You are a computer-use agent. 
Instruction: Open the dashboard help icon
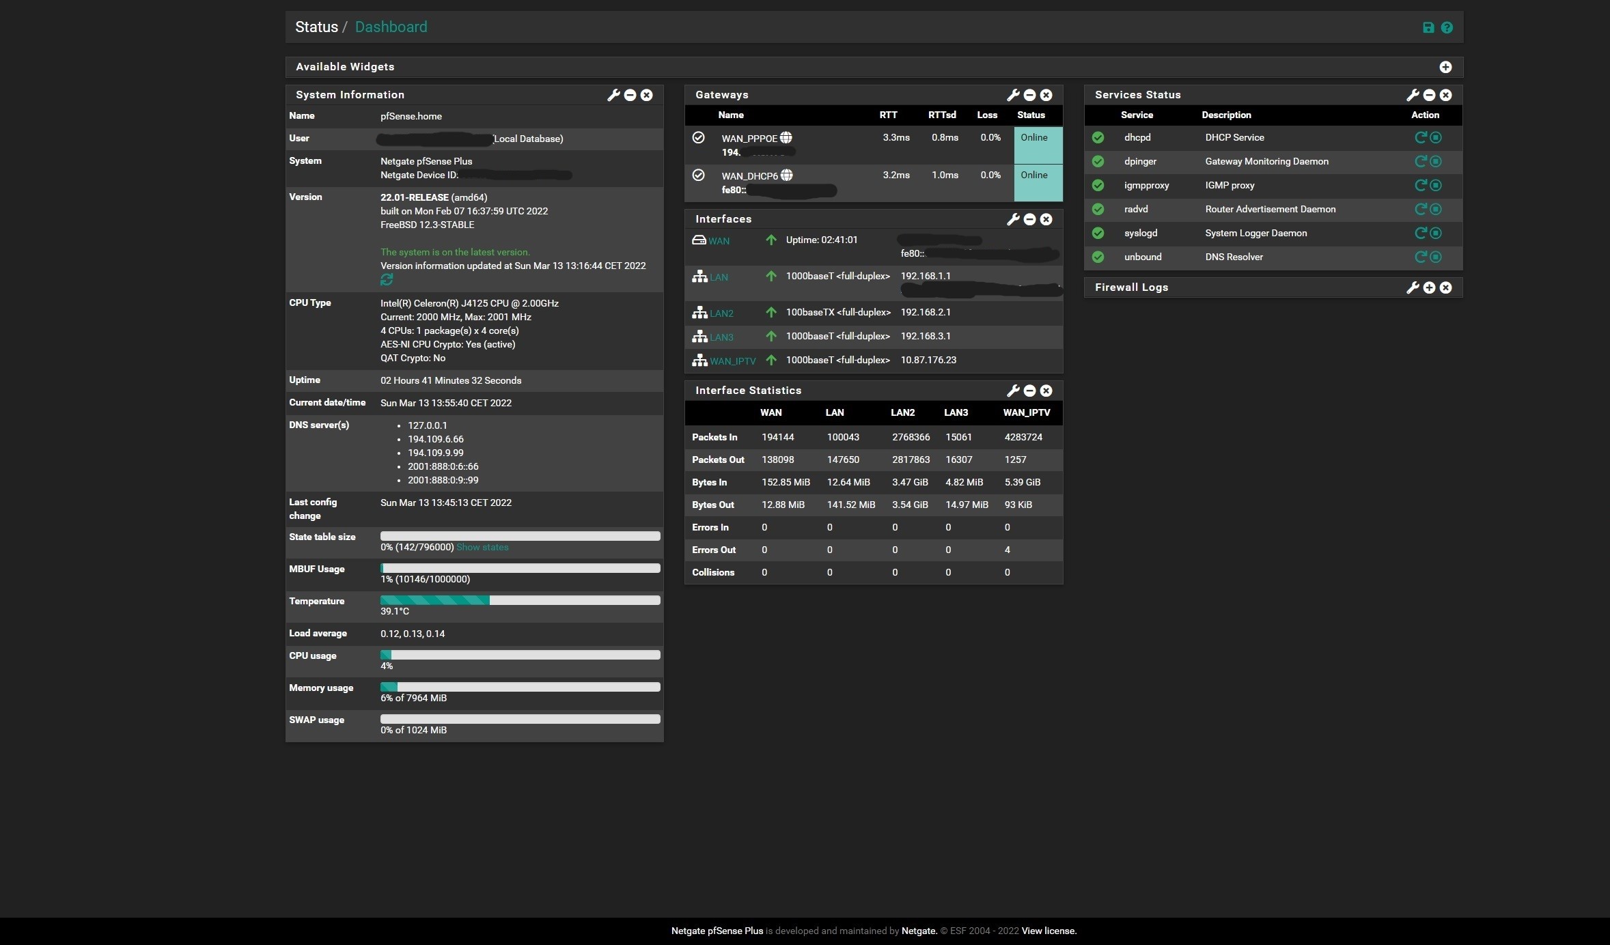1447,27
